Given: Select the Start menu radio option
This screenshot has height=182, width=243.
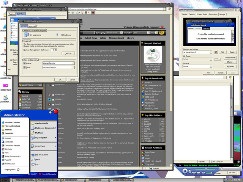Looking at the screenshot, I should click(x=11, y=50).
